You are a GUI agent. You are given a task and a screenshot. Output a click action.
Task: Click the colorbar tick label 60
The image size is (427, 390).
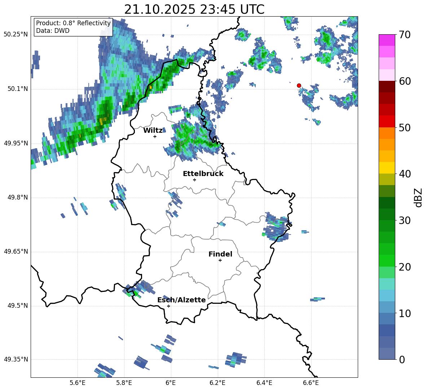pyautogui.click(x=405, y=81)
